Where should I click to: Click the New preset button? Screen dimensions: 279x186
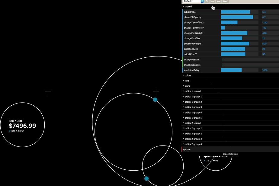(219, 1)
